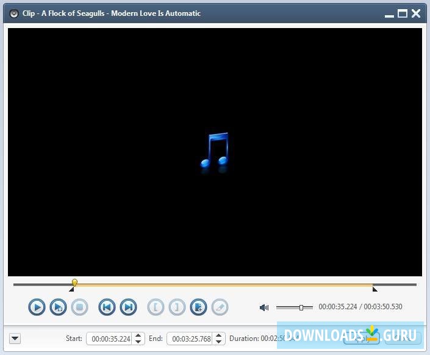Minimize the Clip window
The image size is (430, 355).
389,16
